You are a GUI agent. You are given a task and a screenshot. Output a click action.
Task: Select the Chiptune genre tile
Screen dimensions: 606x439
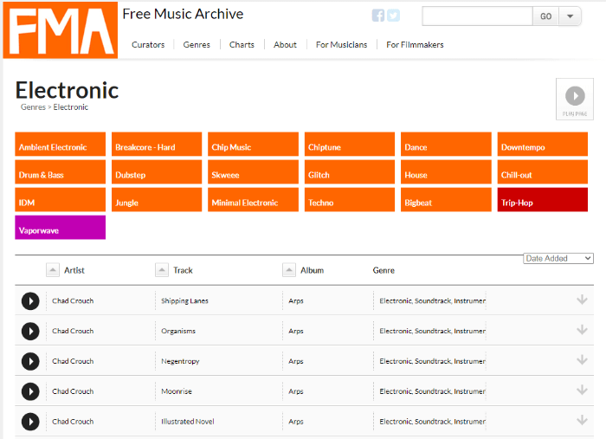[350, 144]
